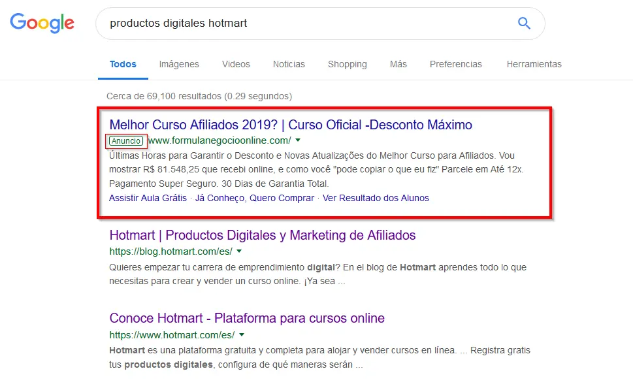633x386 pixels.
Task: Click the Anuncio badge
Action: click(126, 141)
